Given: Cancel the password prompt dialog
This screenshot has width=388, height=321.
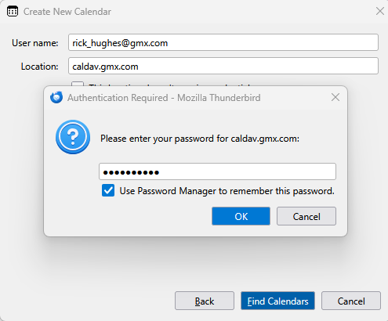Looking at the screenshot, I should 306,216.
